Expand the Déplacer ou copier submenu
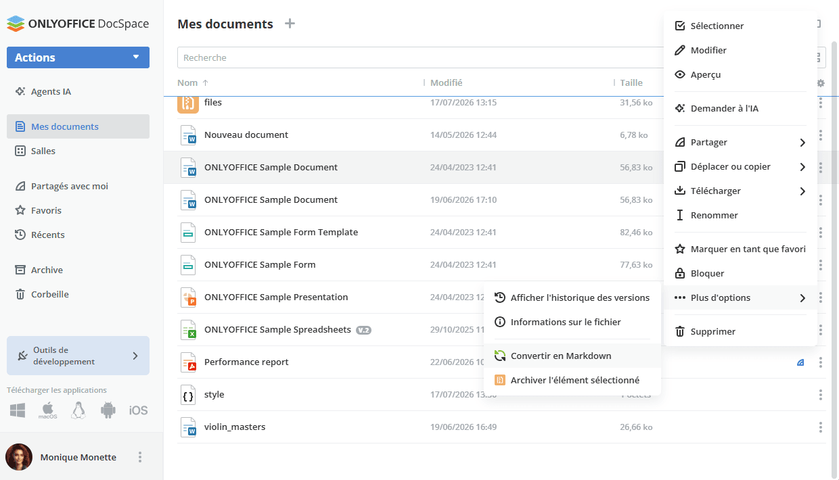Viewport: 839px width, 480px height. tap(740, 166)
